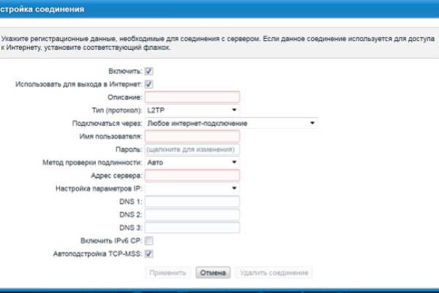Expand the 'Настройка параметров IP' dropdown
Image resolution: width=439 pixels, height=293 pixels.
pyautogui.click(x=192, y=188)
